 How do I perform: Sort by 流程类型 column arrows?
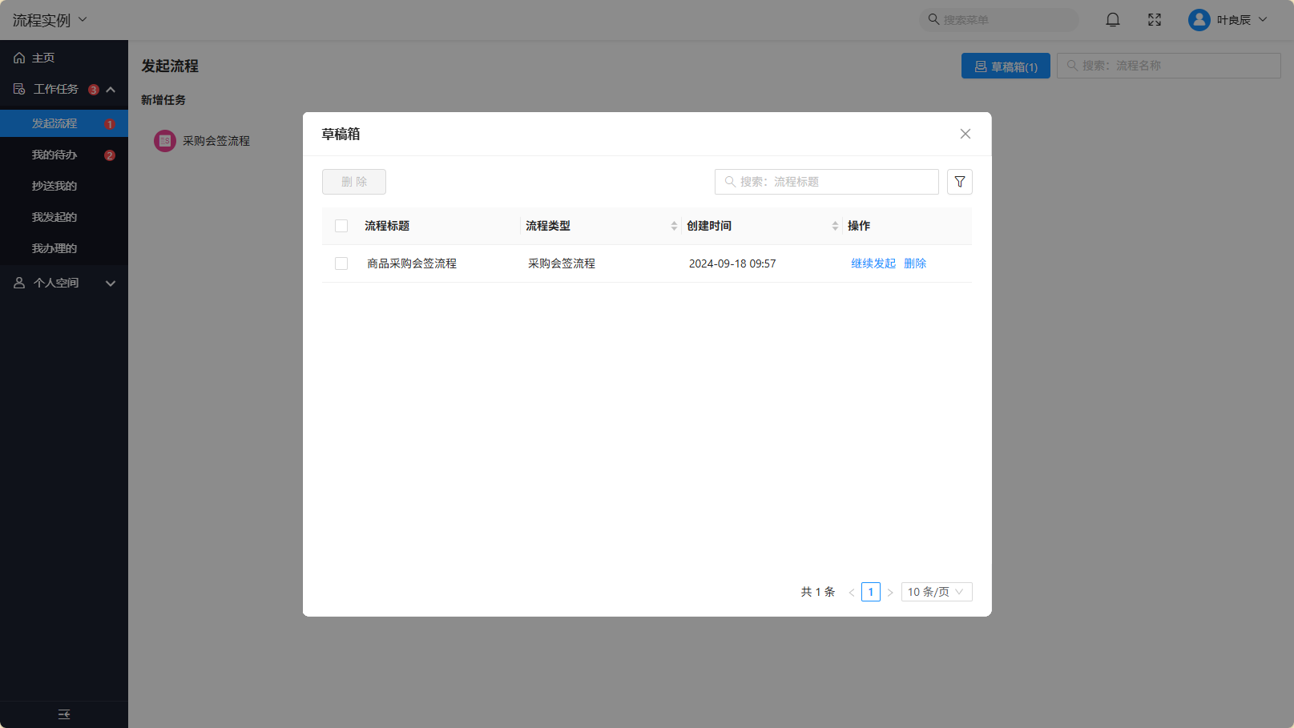674,226
